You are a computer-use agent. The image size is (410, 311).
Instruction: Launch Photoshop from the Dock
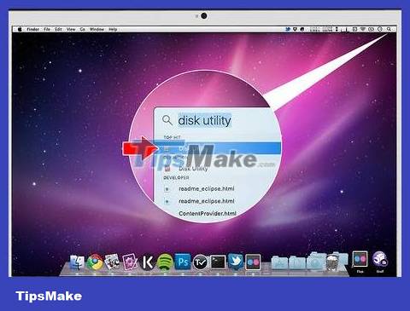(183, 262)
